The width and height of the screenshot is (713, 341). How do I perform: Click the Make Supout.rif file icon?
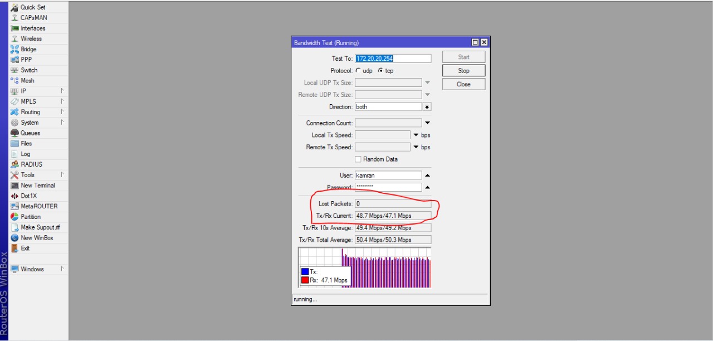click(15, 227)
